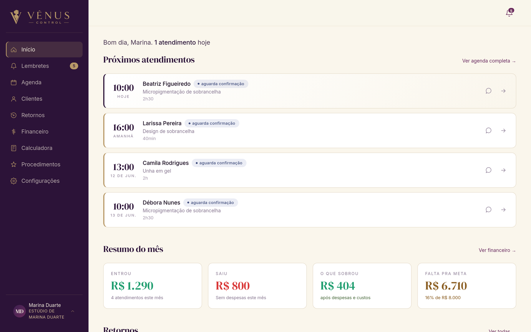Message Larissa Pereira via chat icon
The image size is (531, 332).
pos(489,130)
